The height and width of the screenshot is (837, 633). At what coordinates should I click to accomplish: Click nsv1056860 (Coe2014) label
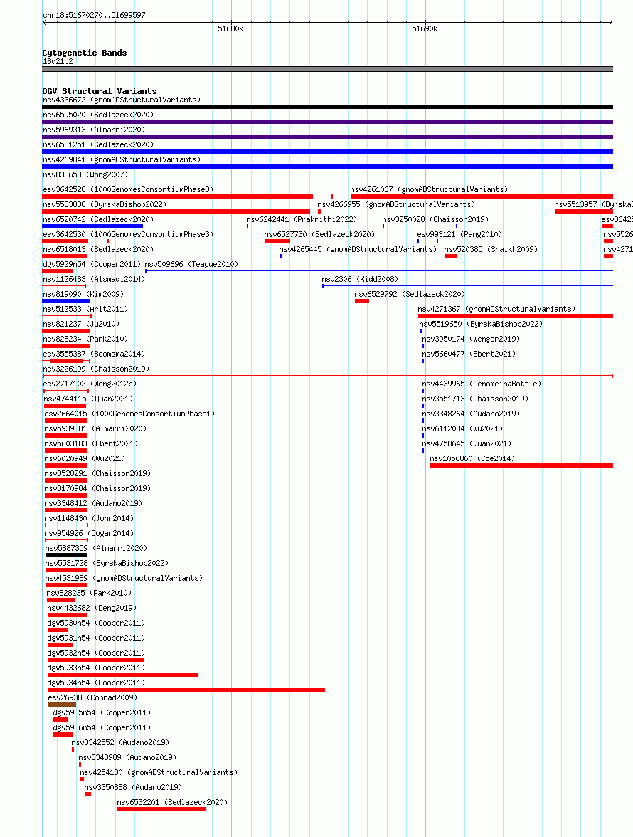(x=472, y=458)
